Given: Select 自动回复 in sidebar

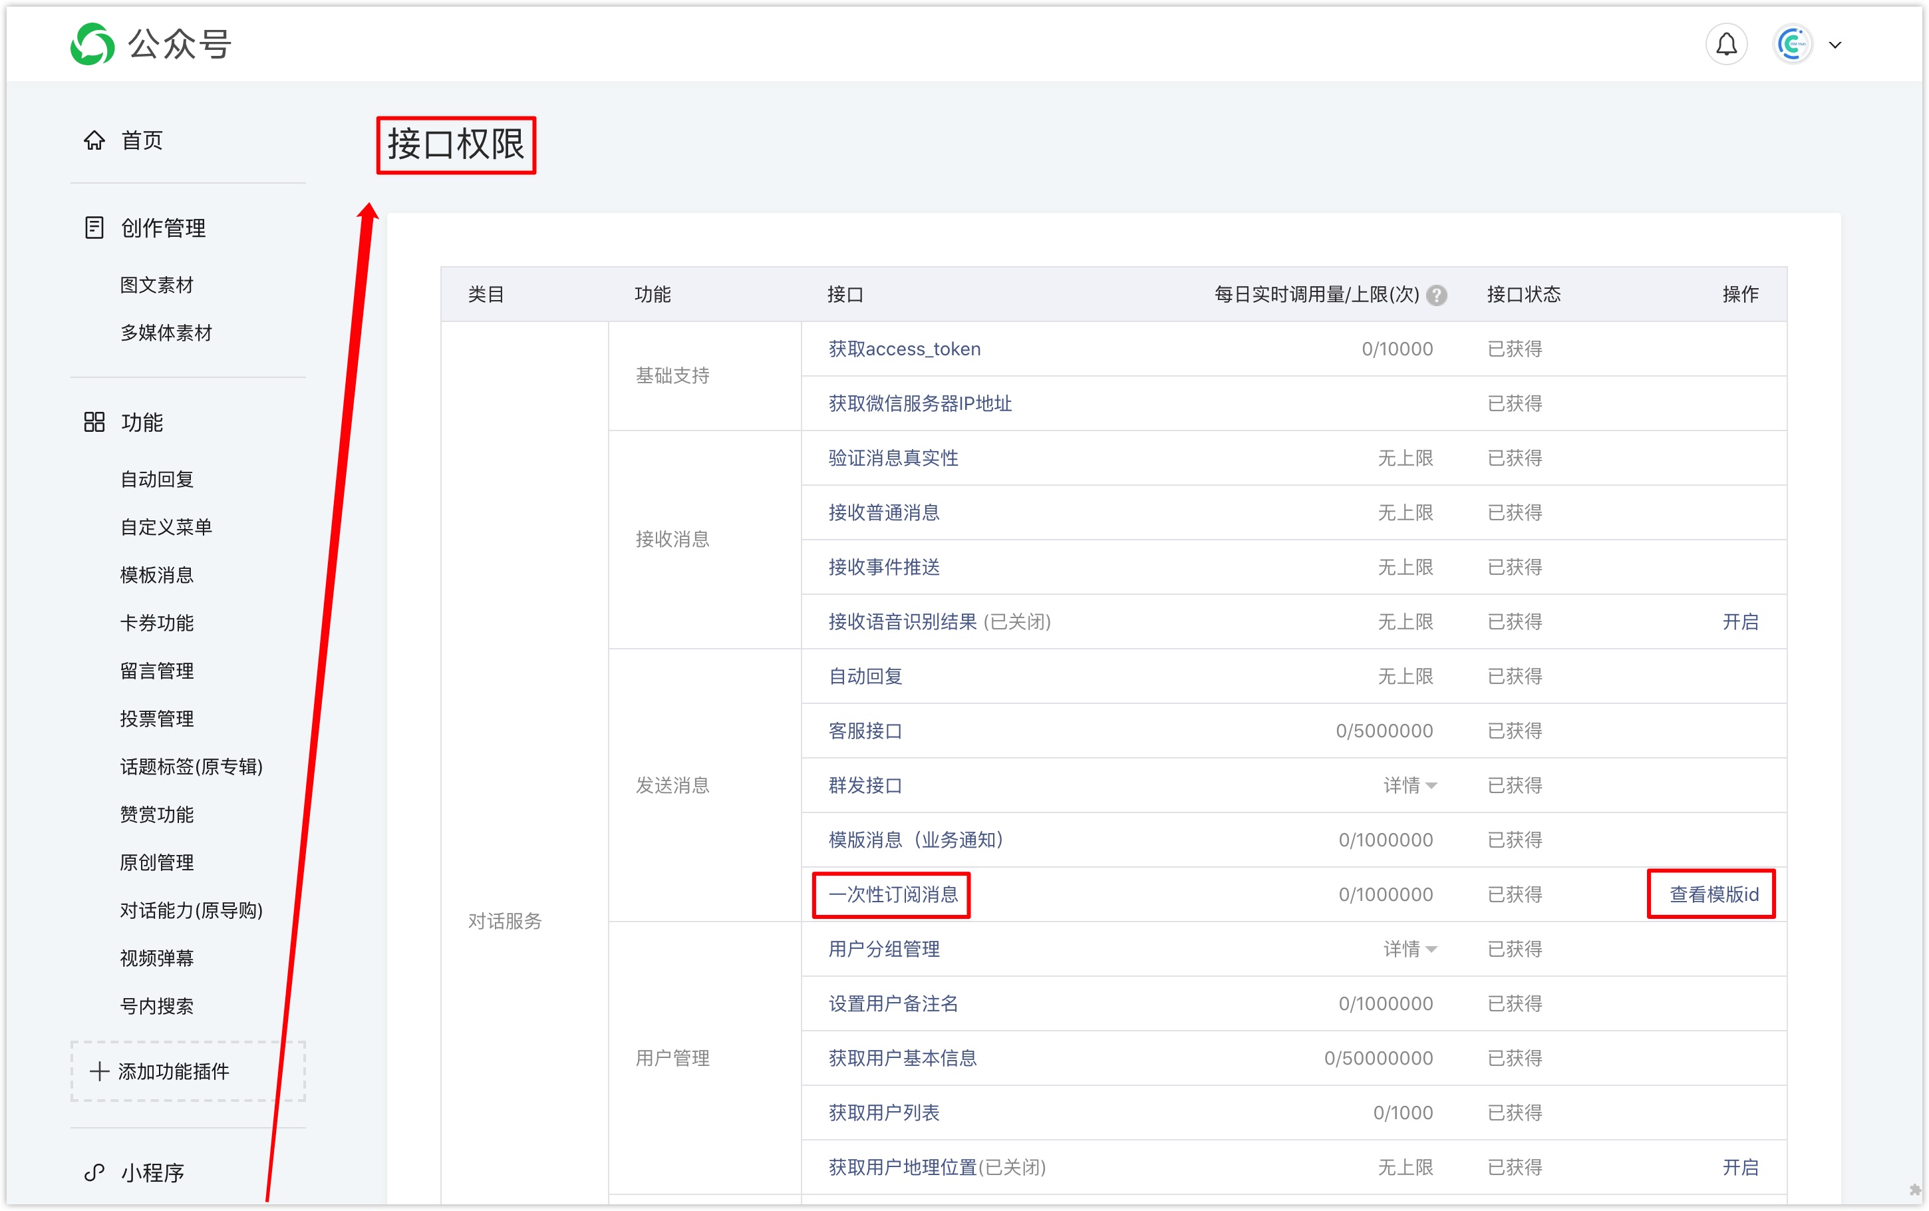Looking at the screenshot, I should click(x=157, y=479).
